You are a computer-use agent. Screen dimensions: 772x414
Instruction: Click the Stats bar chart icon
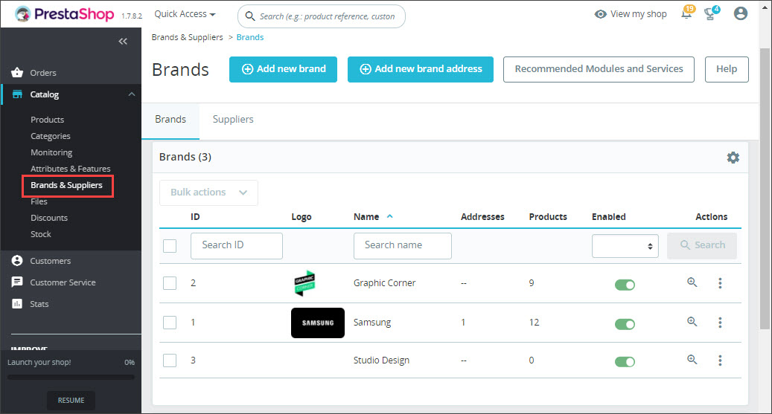click(x=17, y=303)
